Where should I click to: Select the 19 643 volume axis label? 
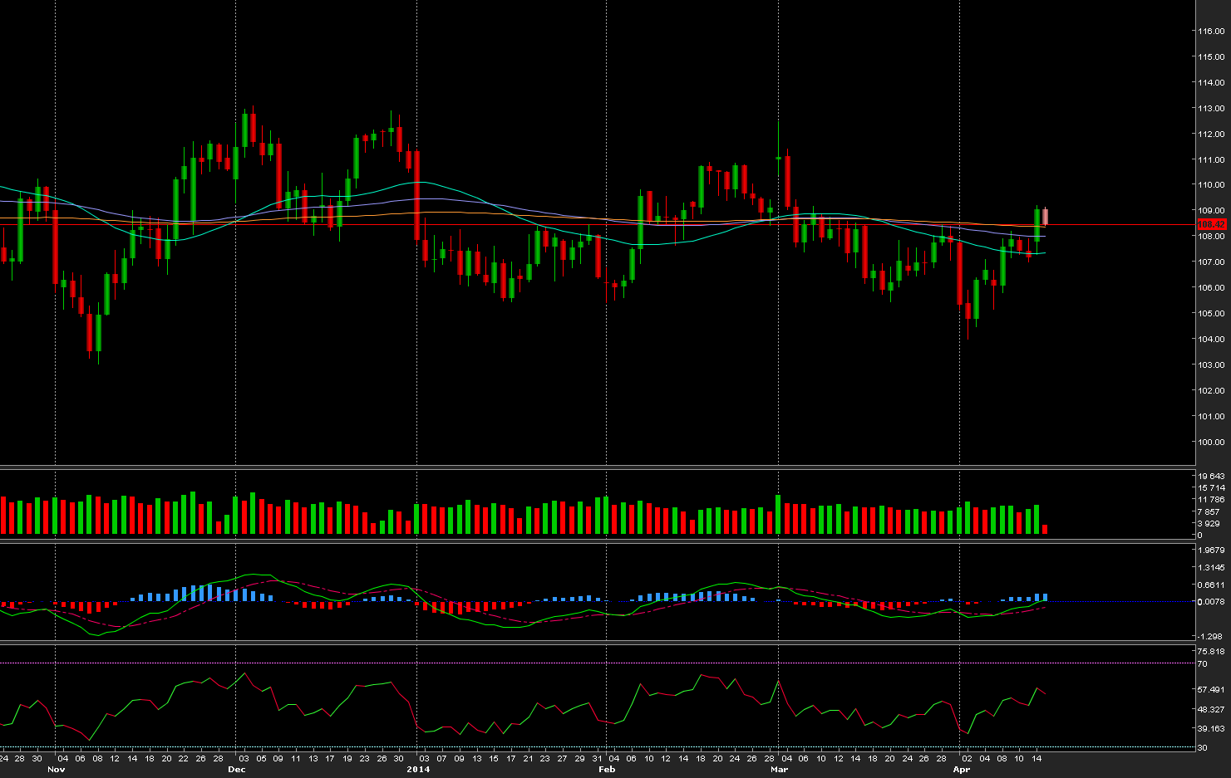[x=1211, y=476]
